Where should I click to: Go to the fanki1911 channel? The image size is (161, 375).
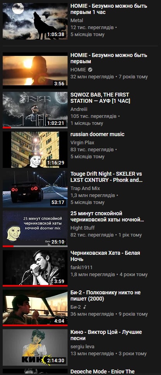click(81, 267)
